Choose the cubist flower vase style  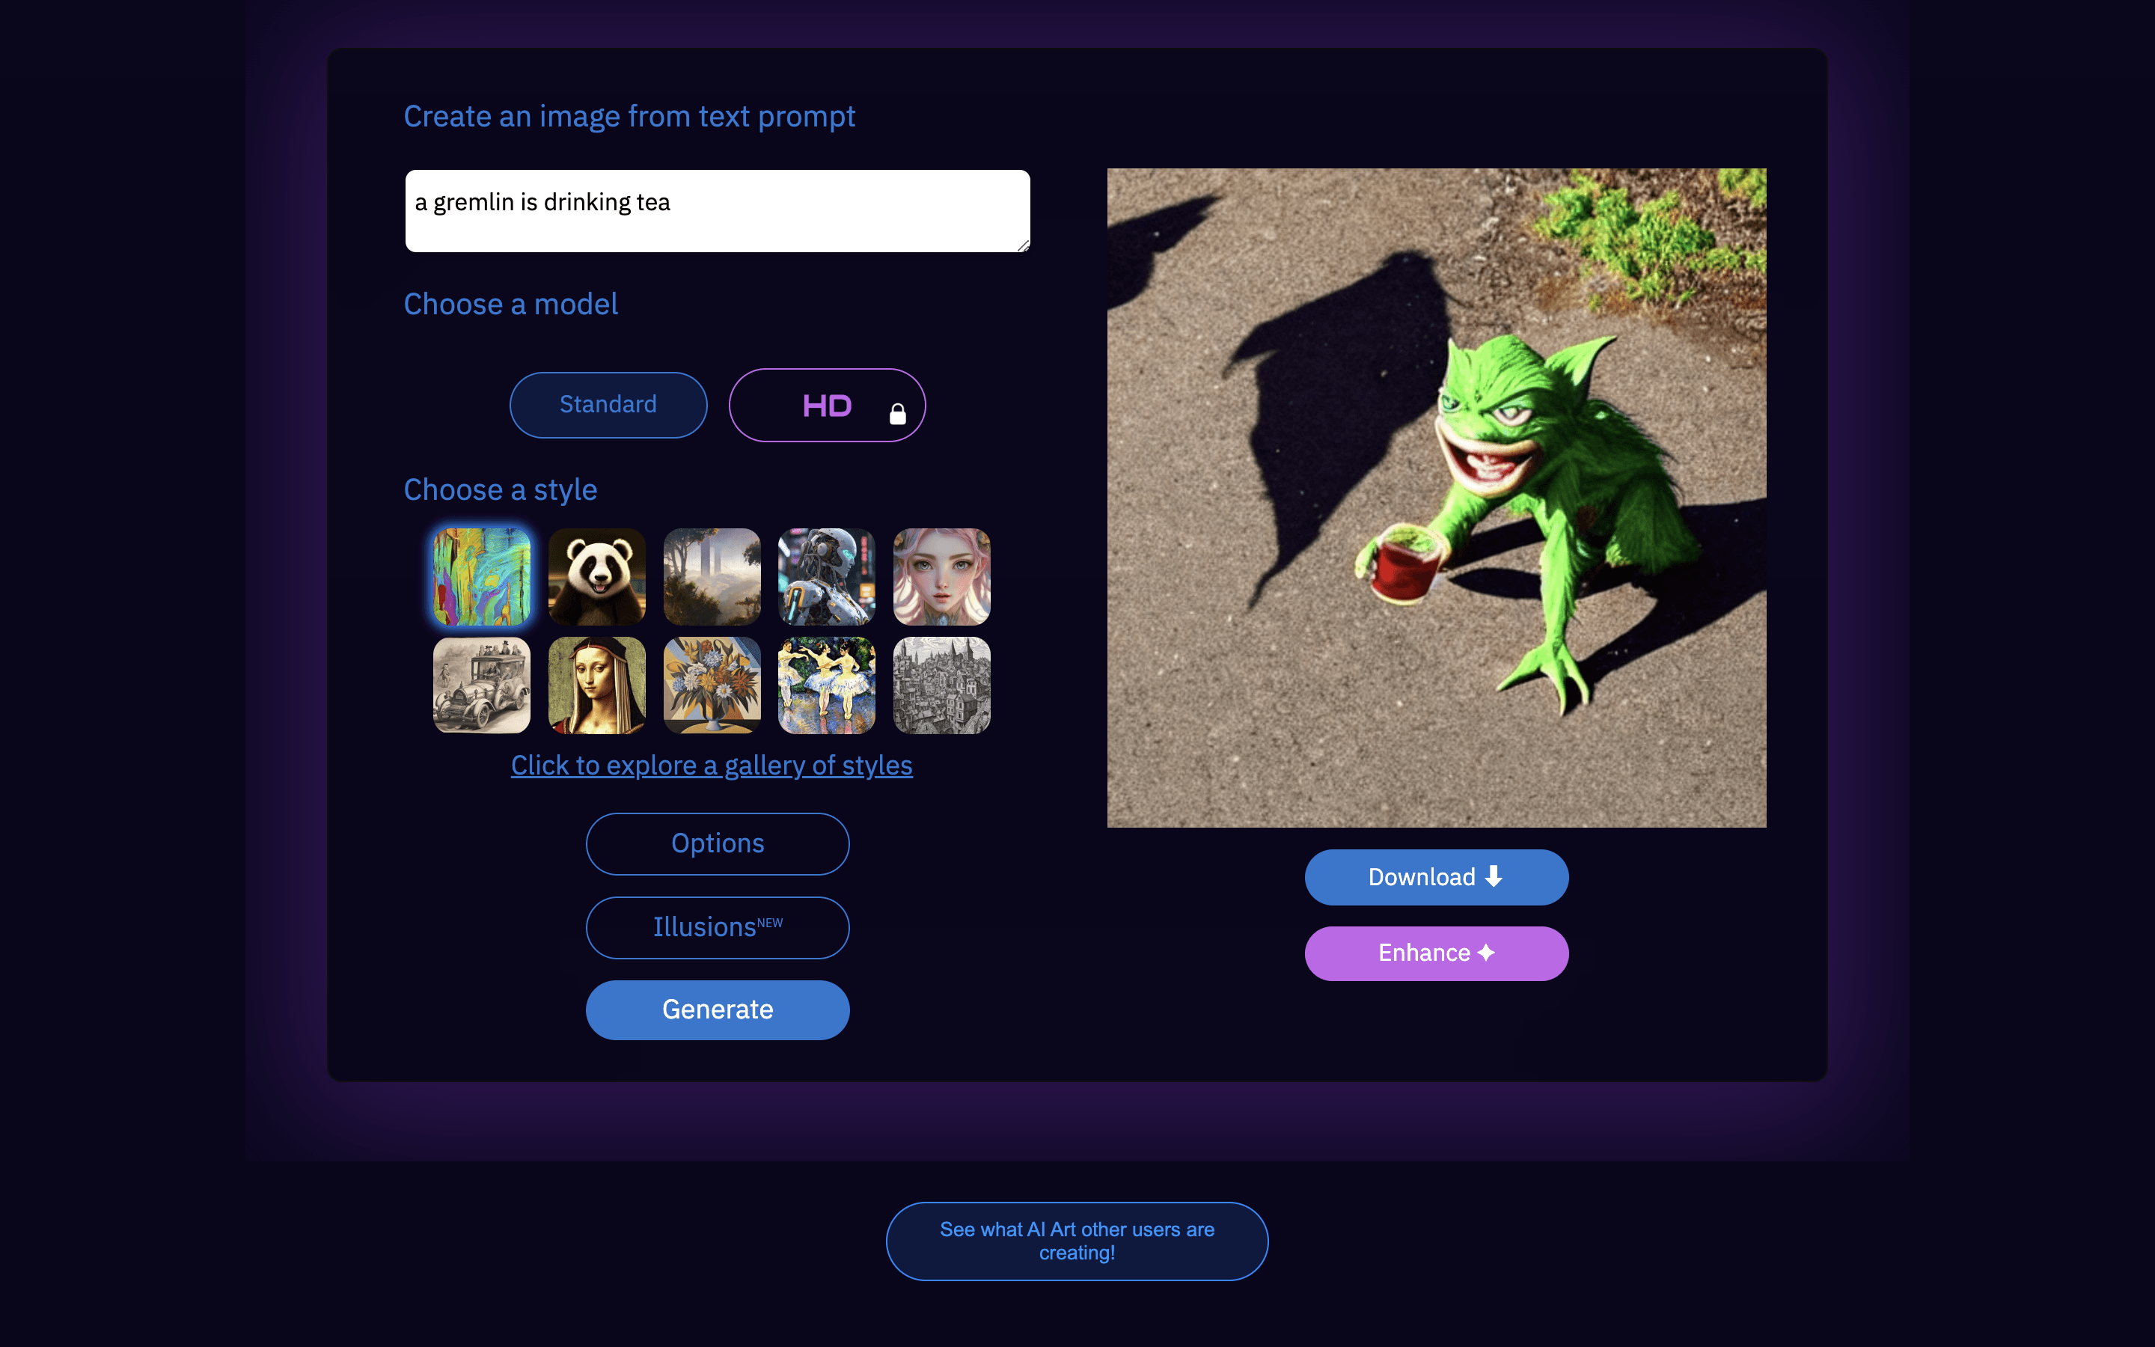(x=712, y=685)
